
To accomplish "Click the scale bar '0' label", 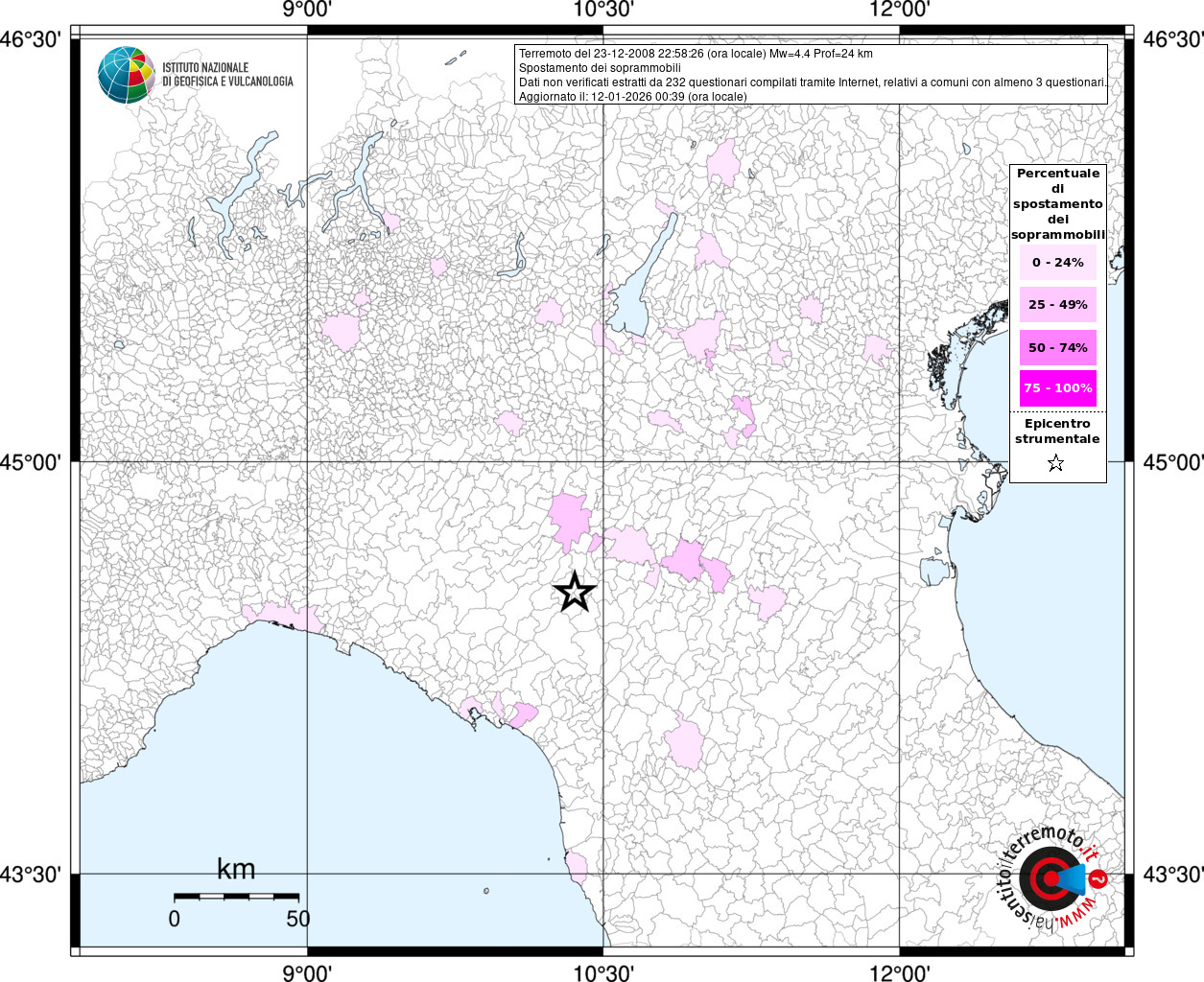I will (x=174, y=919).
